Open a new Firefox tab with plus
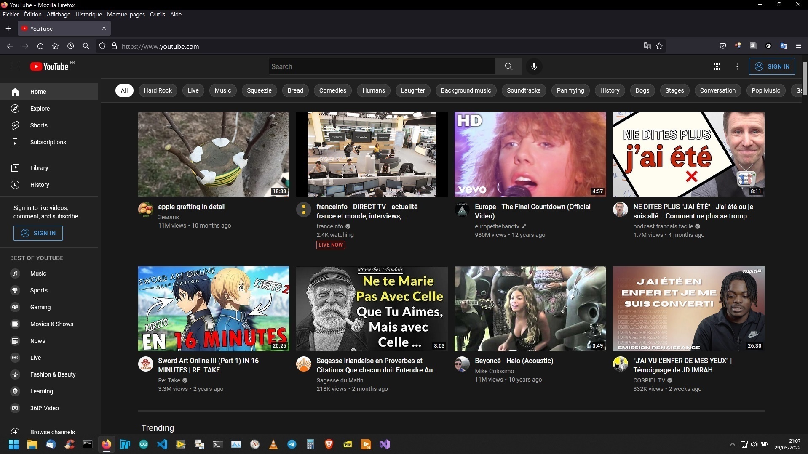The width and height of the screenshot is (808, 454). (8, 28)
